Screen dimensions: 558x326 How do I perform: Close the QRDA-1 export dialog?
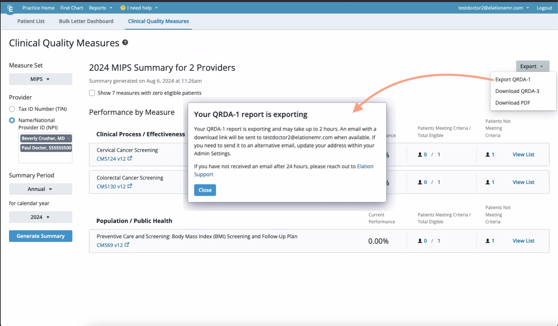(x=205, y=190)
